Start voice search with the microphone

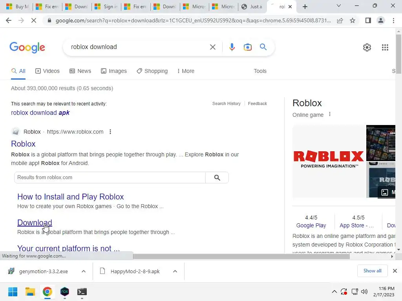click(232, 47)
